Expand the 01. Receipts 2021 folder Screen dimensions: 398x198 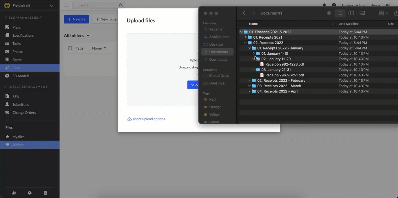tap(246, 37)
